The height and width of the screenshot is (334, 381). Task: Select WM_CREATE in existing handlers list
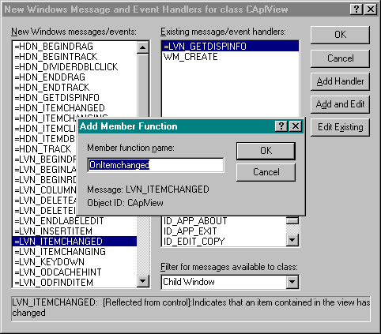tap(230, 57)
